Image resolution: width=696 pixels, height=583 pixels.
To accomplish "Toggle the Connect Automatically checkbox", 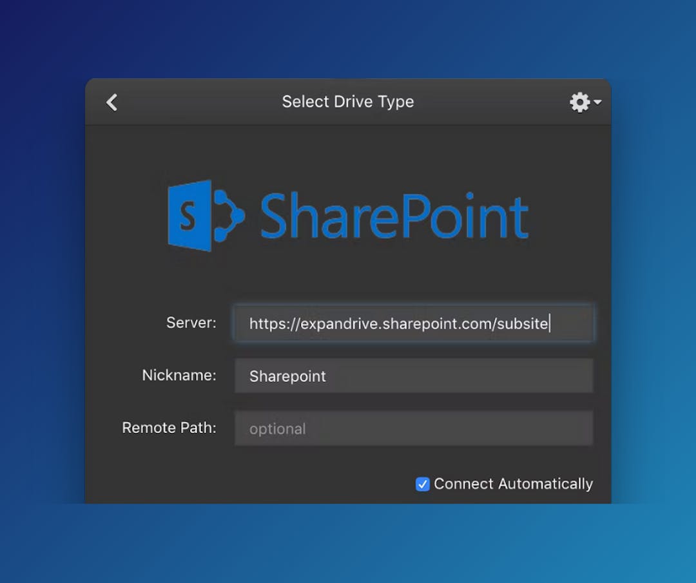I will pos(423,484).
